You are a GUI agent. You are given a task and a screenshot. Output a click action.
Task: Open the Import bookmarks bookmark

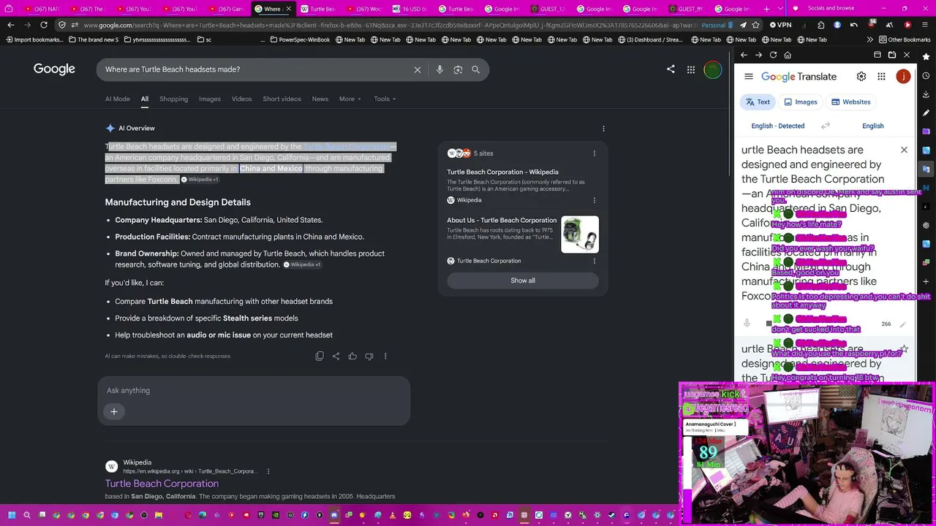pyautogui.click(x=34, y=39)
